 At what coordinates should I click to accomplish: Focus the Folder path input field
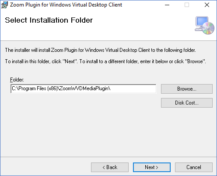[x=84, y=88]
